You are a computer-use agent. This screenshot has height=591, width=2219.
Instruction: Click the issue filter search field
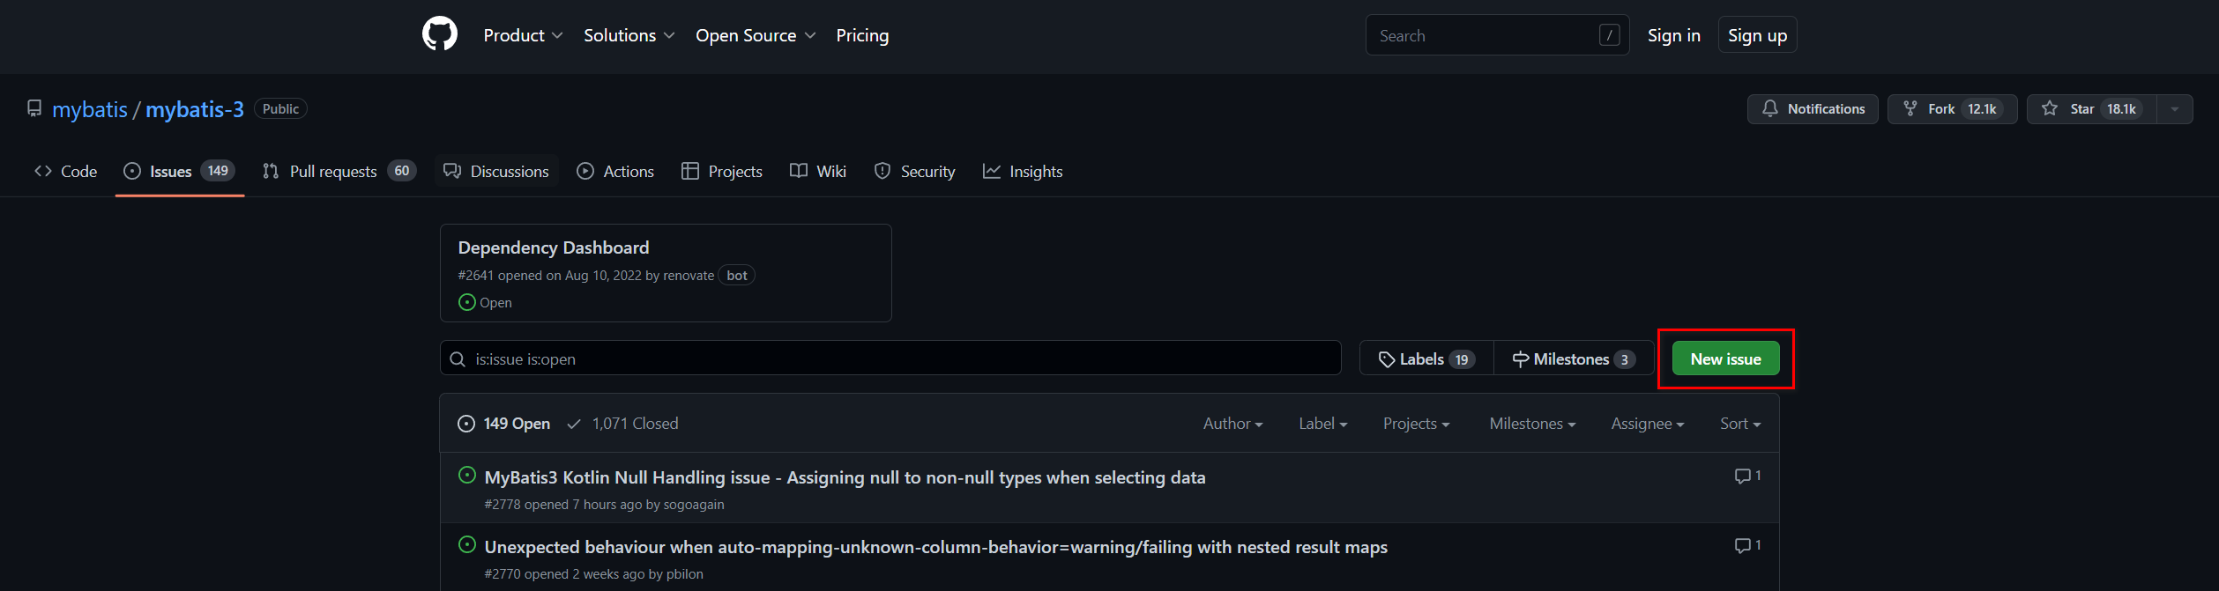tap(890, 358)
